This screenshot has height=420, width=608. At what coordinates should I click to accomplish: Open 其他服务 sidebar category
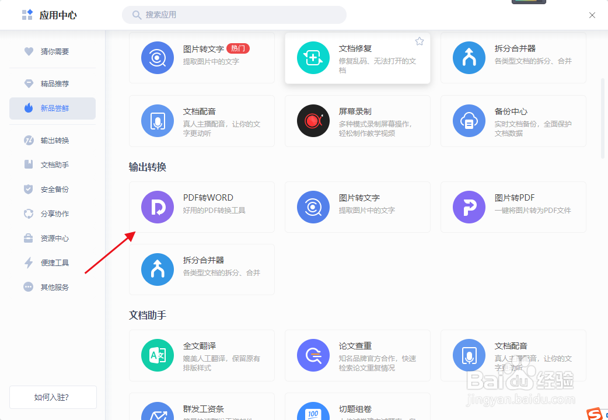53,287
